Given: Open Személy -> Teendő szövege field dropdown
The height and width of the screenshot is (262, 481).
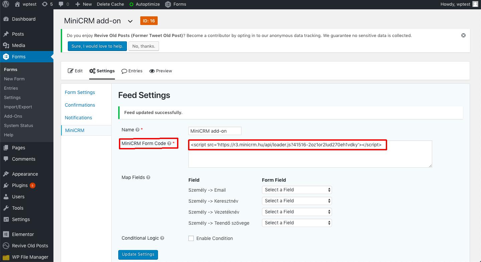Looking at the screenshot, I should click(297, 223).
